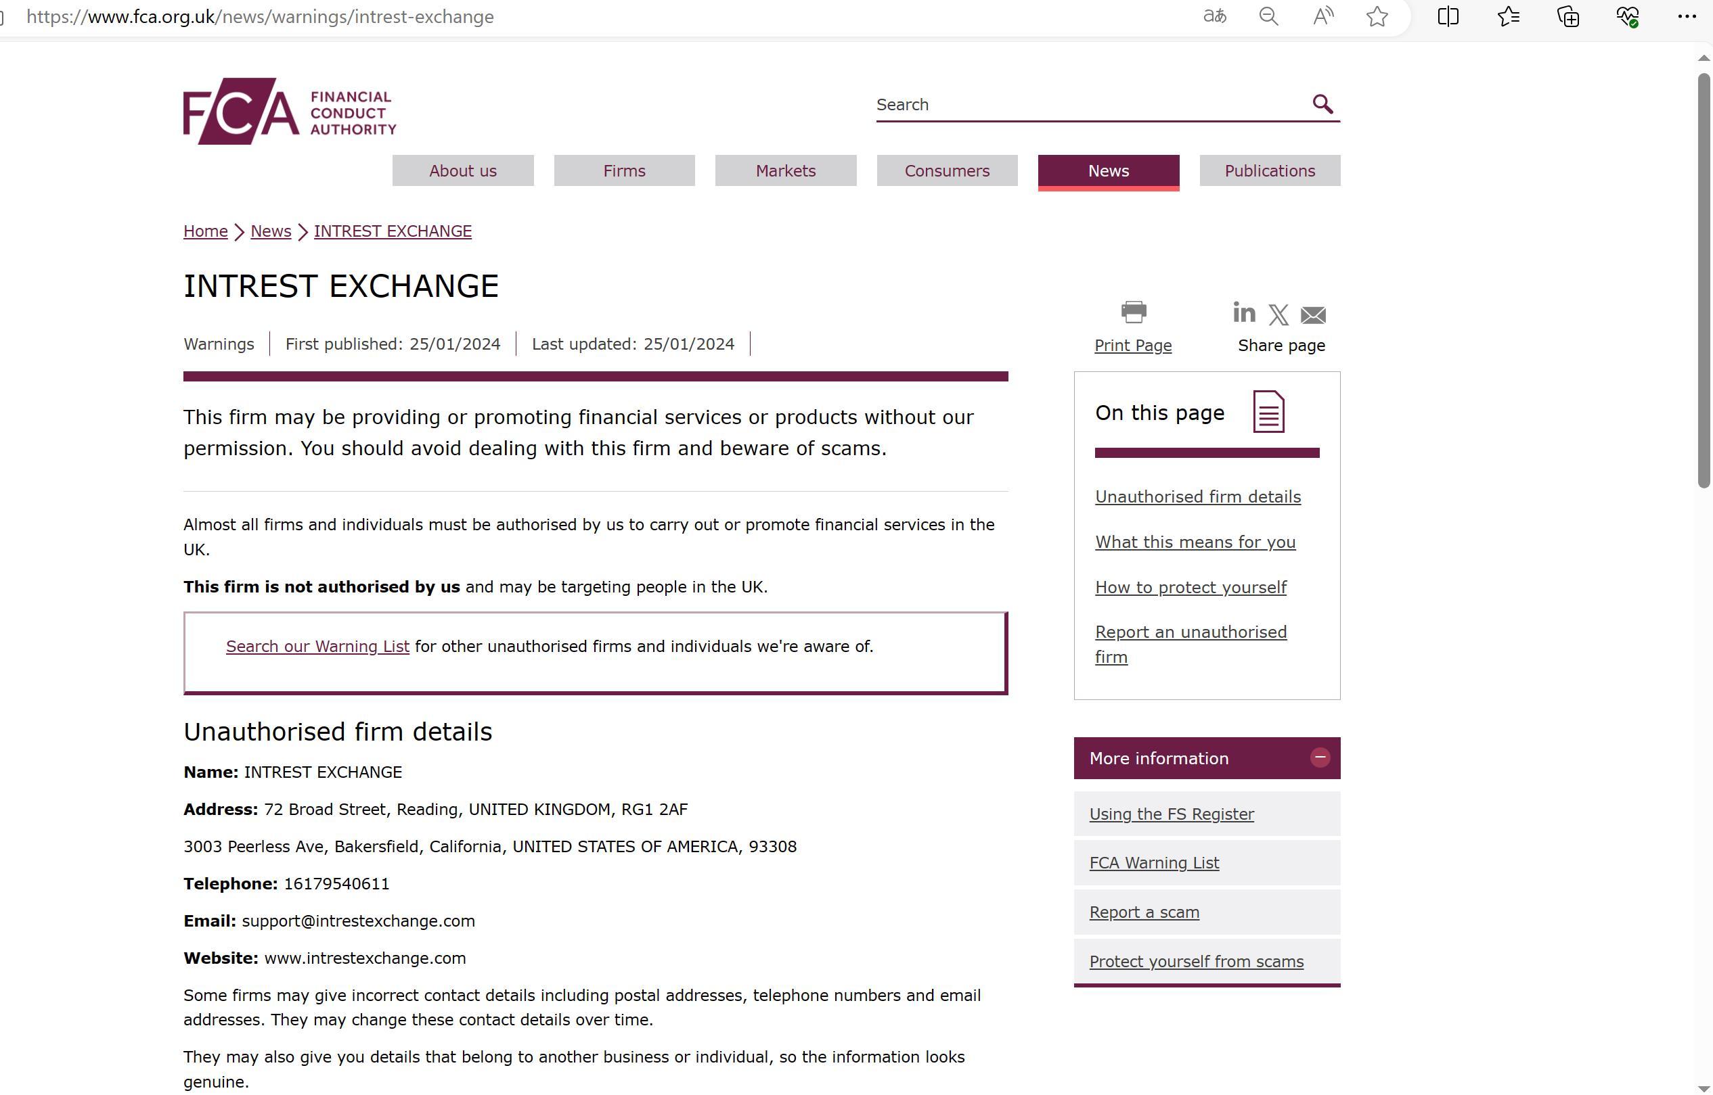Open browser split screen icon
This screenshot has width=1713, height=1095.
pos(1448,16)
